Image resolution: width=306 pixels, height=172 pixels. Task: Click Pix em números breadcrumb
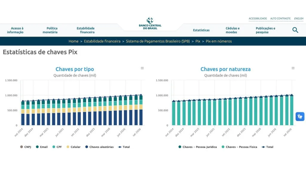[219, 41]
